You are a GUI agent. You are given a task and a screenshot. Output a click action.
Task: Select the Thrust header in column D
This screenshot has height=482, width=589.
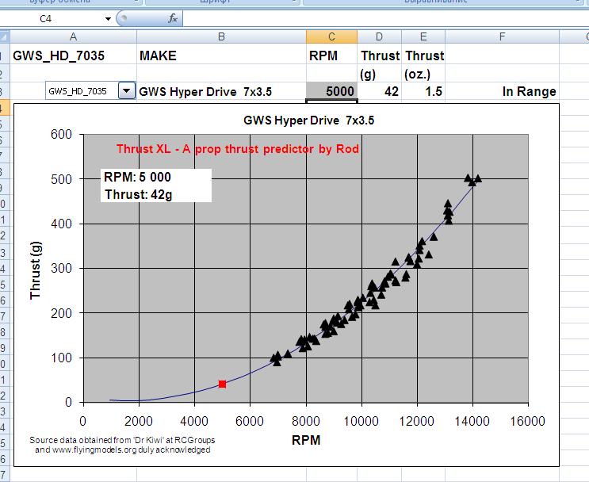380,55
